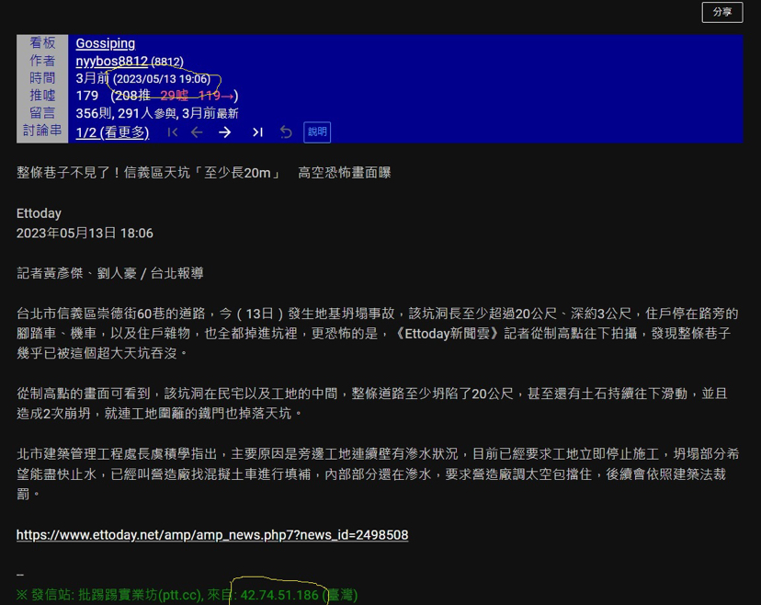
Task: Click the post timestamp (2023/05/13 19:06)
Action: 162,79
